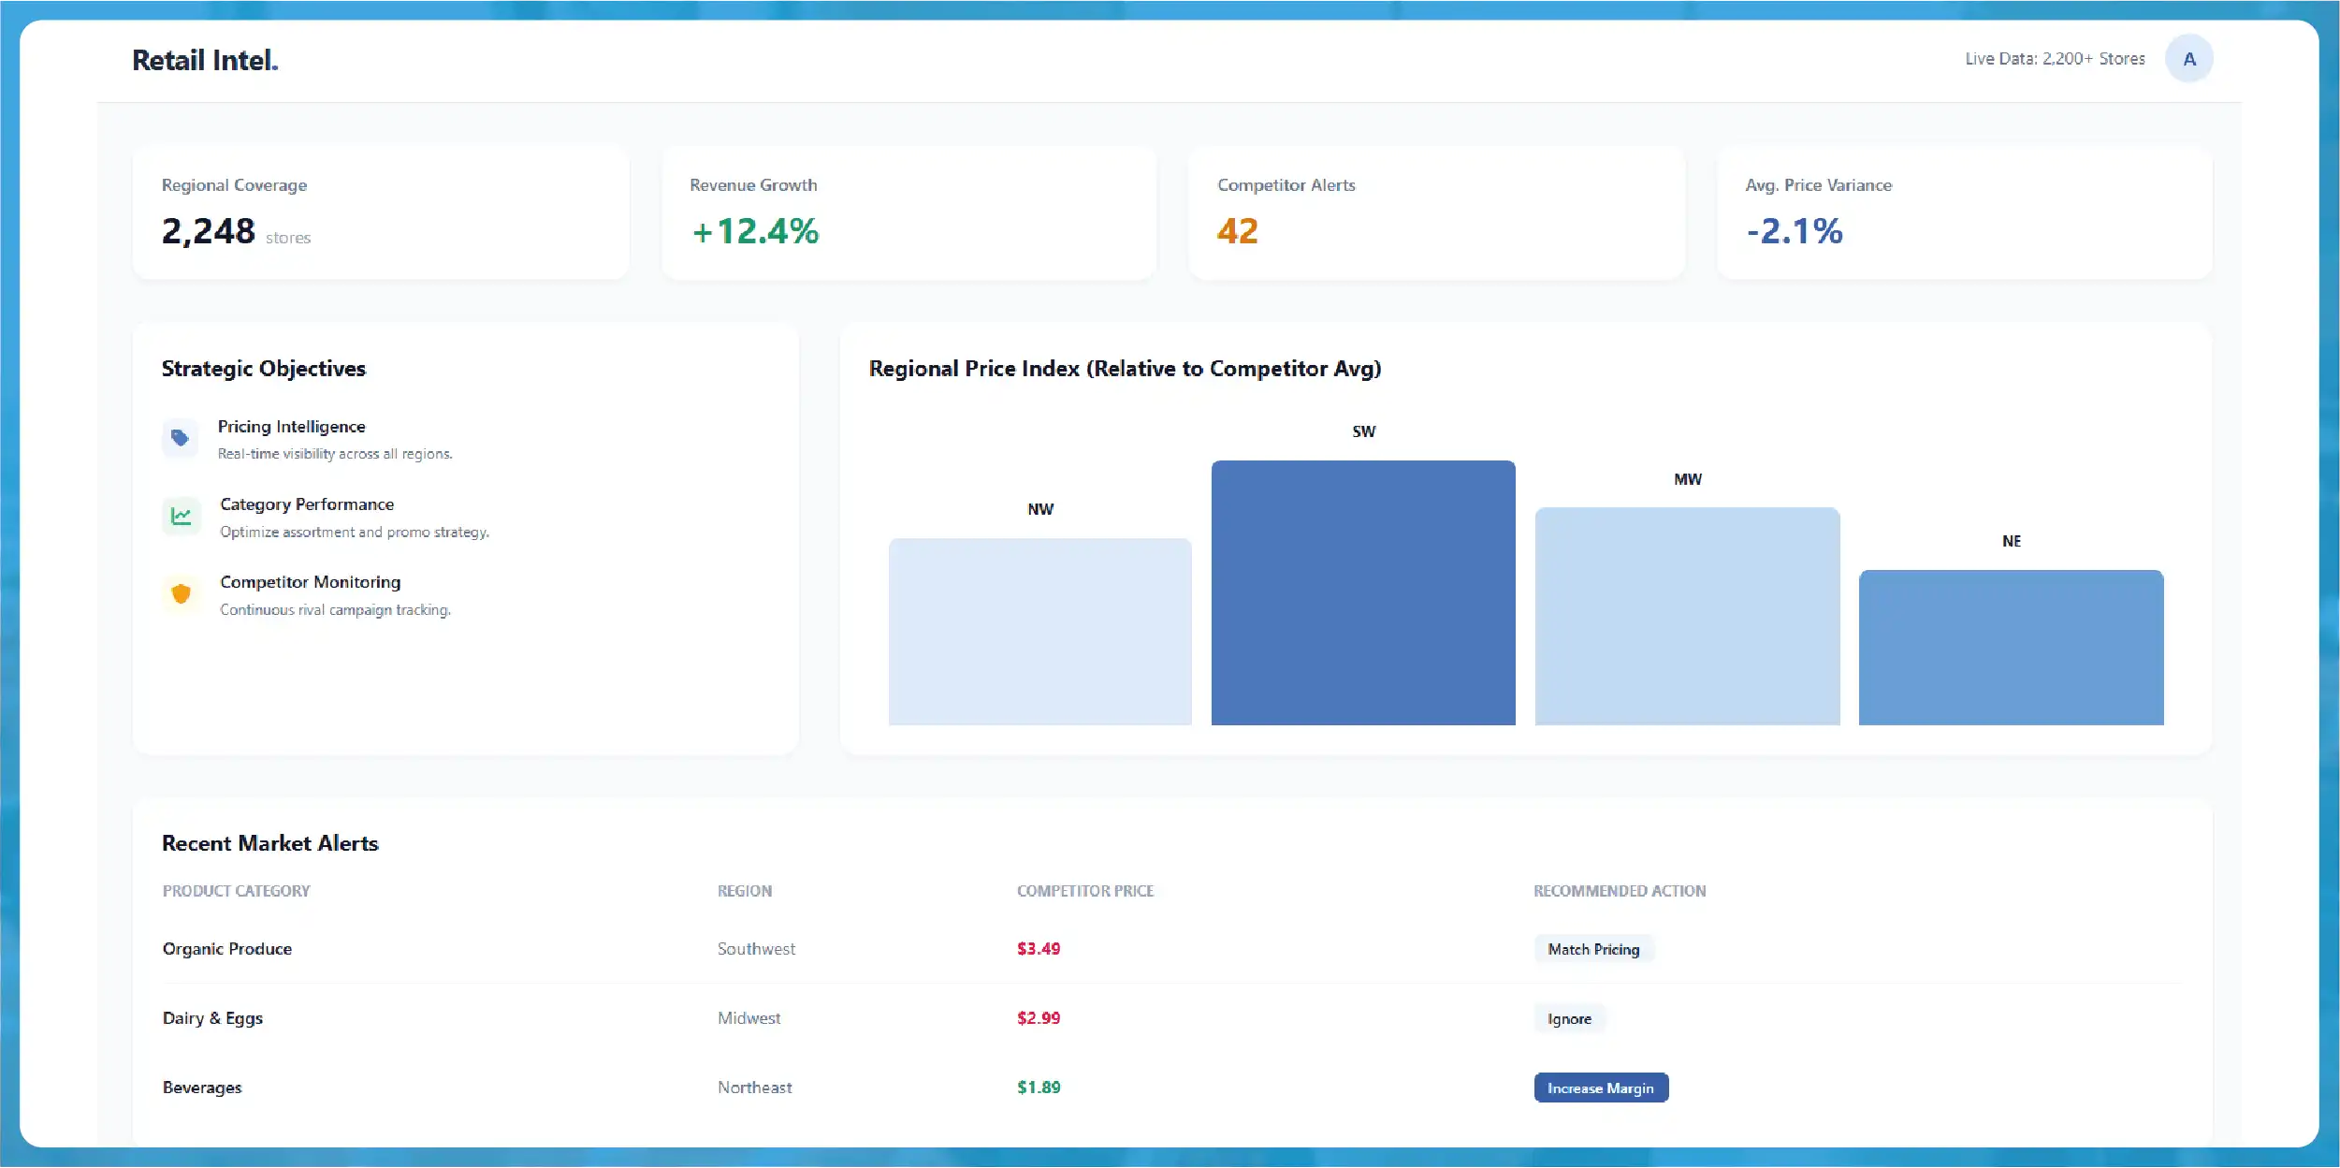Click the COMPETITOR PRICE column header
Image resolution: width=2340 pixels, height=1168 pixels.
(x=1085, y=891)
